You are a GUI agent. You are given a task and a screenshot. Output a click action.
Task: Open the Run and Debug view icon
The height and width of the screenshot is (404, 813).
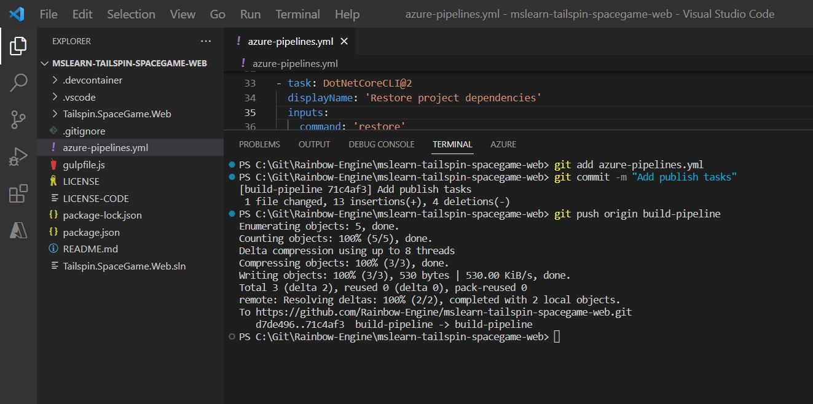[18, 157]
